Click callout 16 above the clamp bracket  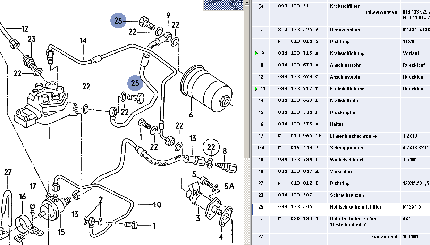point(22,197)
